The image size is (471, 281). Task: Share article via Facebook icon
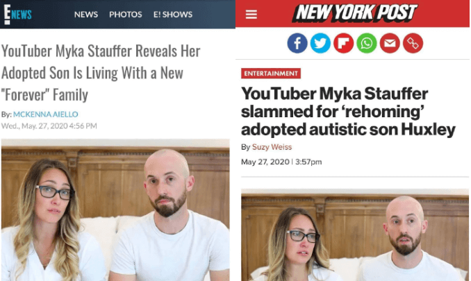(297, 43)
